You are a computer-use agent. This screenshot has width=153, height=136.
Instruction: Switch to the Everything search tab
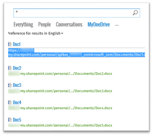(23, 25)
